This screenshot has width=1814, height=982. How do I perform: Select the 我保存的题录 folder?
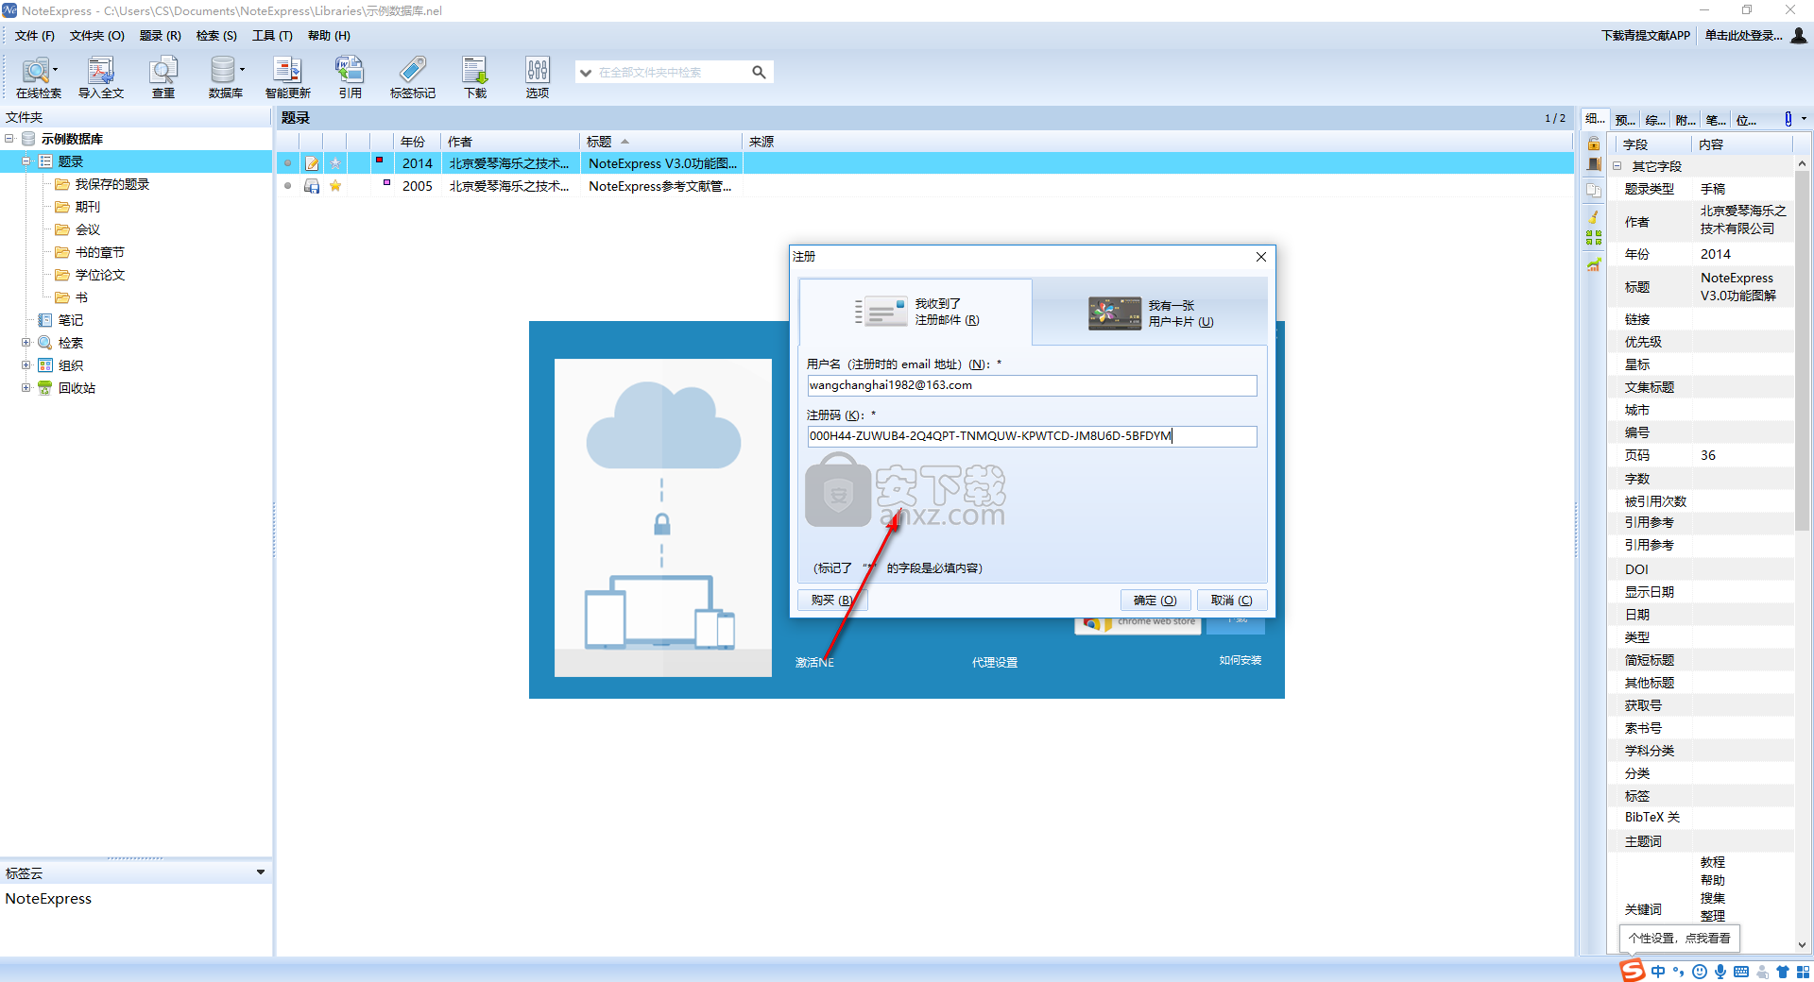[x=111, y=184]
